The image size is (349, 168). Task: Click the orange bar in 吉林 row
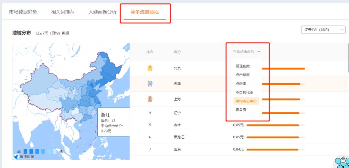point(273,125)
